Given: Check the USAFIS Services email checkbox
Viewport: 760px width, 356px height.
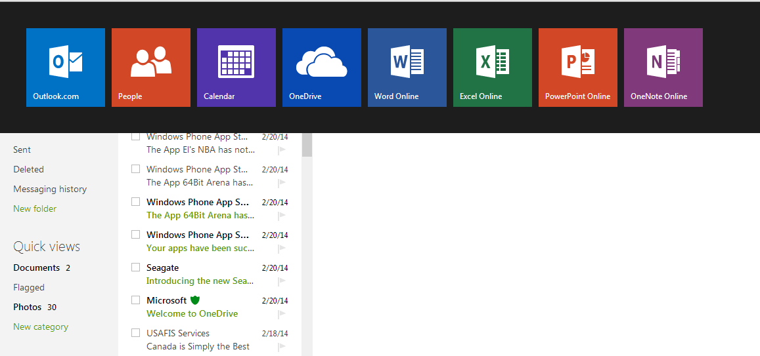Looking at the screenshot, I should tap(136, 333).
